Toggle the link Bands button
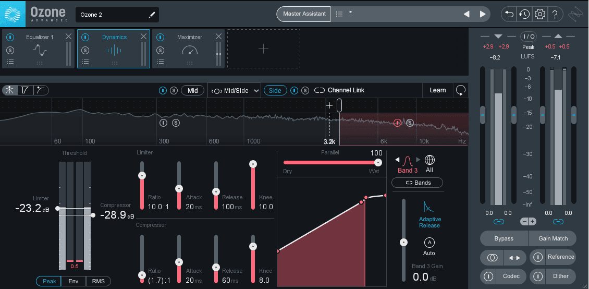 [x=418, y=183]
